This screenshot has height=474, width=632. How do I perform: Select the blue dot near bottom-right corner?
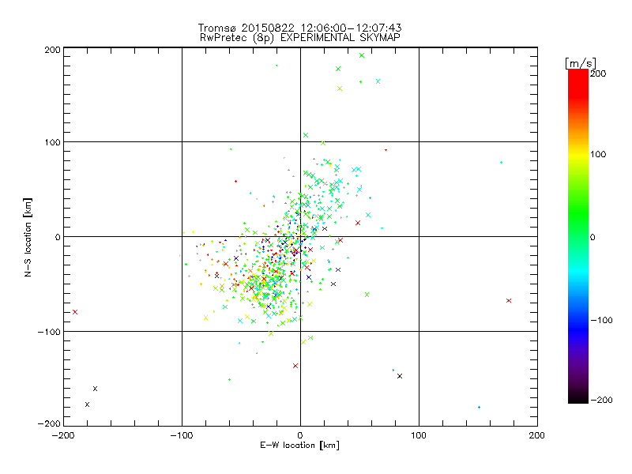coord(480,408)
